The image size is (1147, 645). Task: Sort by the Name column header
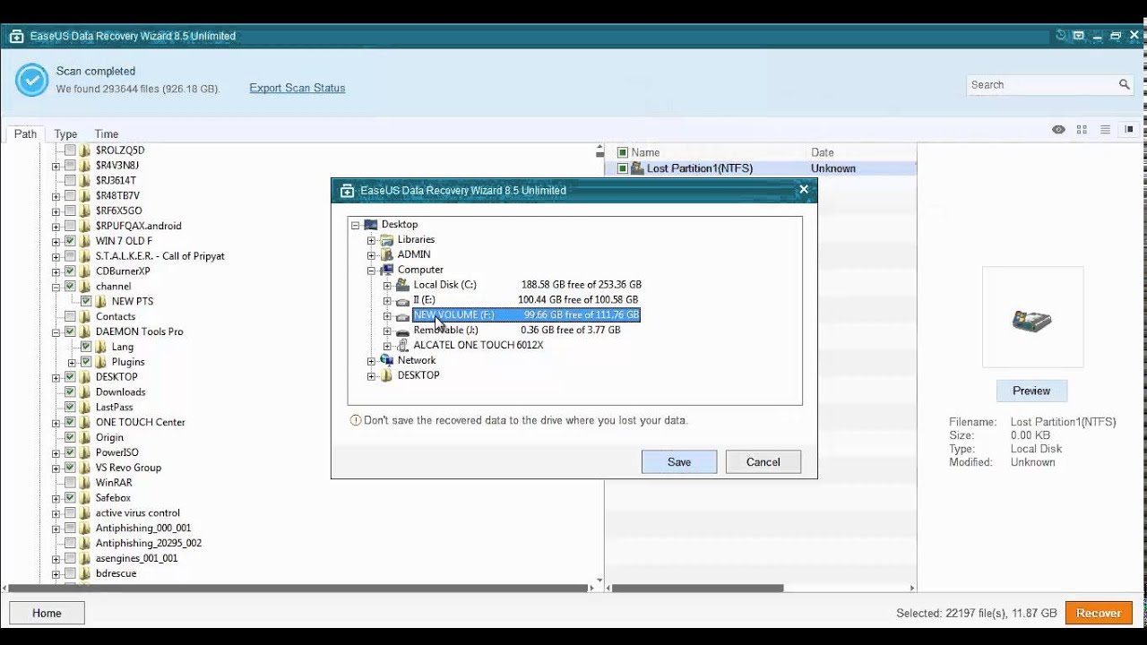pyautogui.click(x=645, y=152)
